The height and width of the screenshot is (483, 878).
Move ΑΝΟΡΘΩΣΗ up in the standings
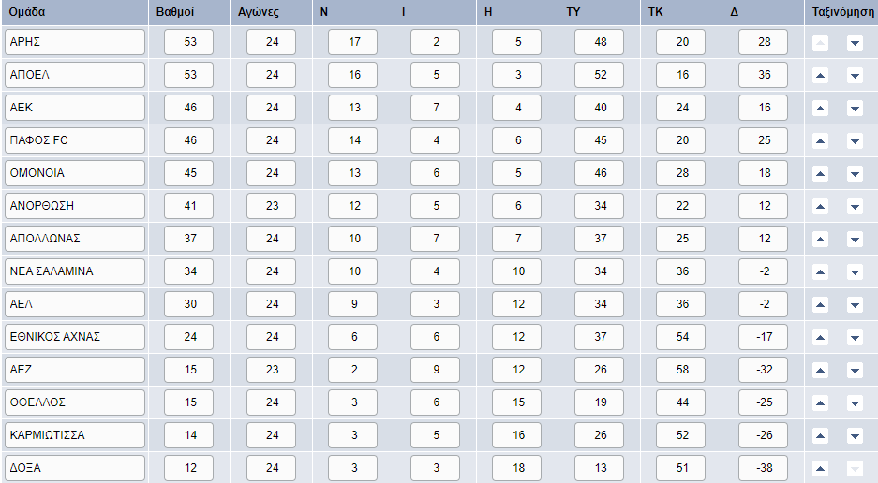[820, 207]
